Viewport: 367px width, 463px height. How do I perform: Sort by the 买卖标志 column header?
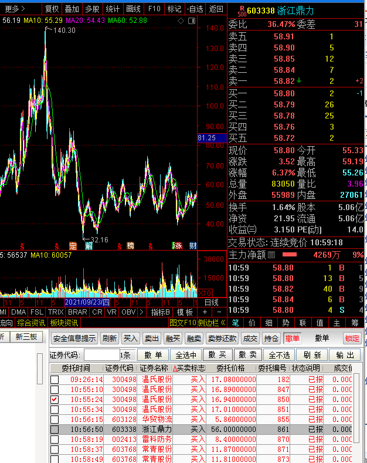[x=189, y=368]
